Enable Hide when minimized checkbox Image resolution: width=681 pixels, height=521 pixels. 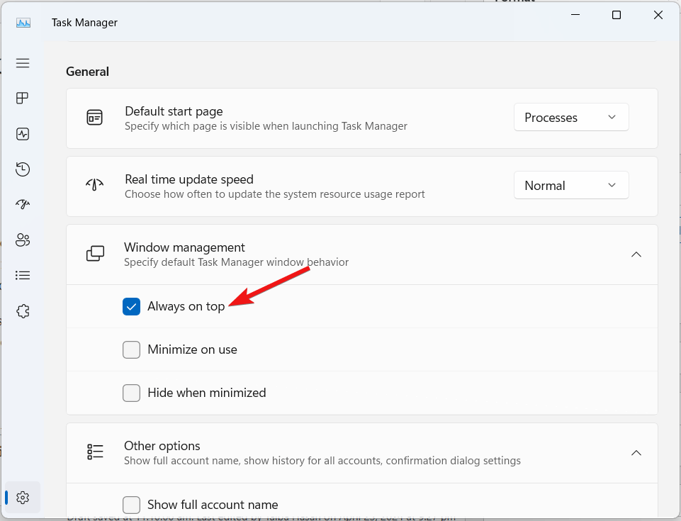pos(131,393)
